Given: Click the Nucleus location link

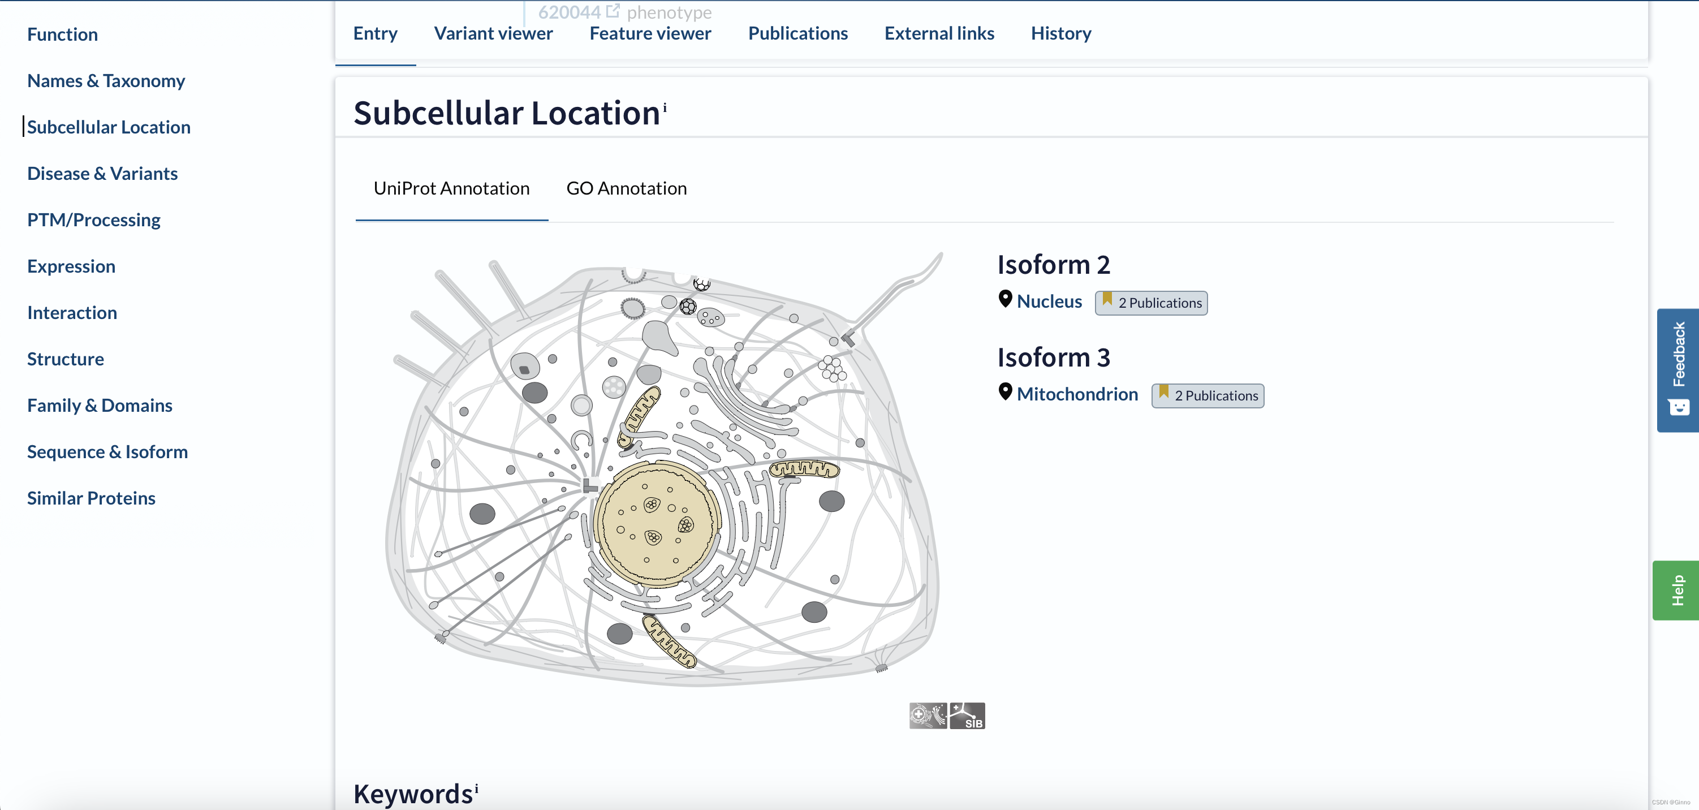Looking at the screenshot, I should tap(1049, 301).
